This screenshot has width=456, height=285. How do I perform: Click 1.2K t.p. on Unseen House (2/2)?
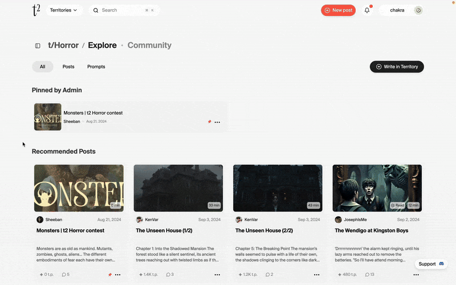click(248, 275)
